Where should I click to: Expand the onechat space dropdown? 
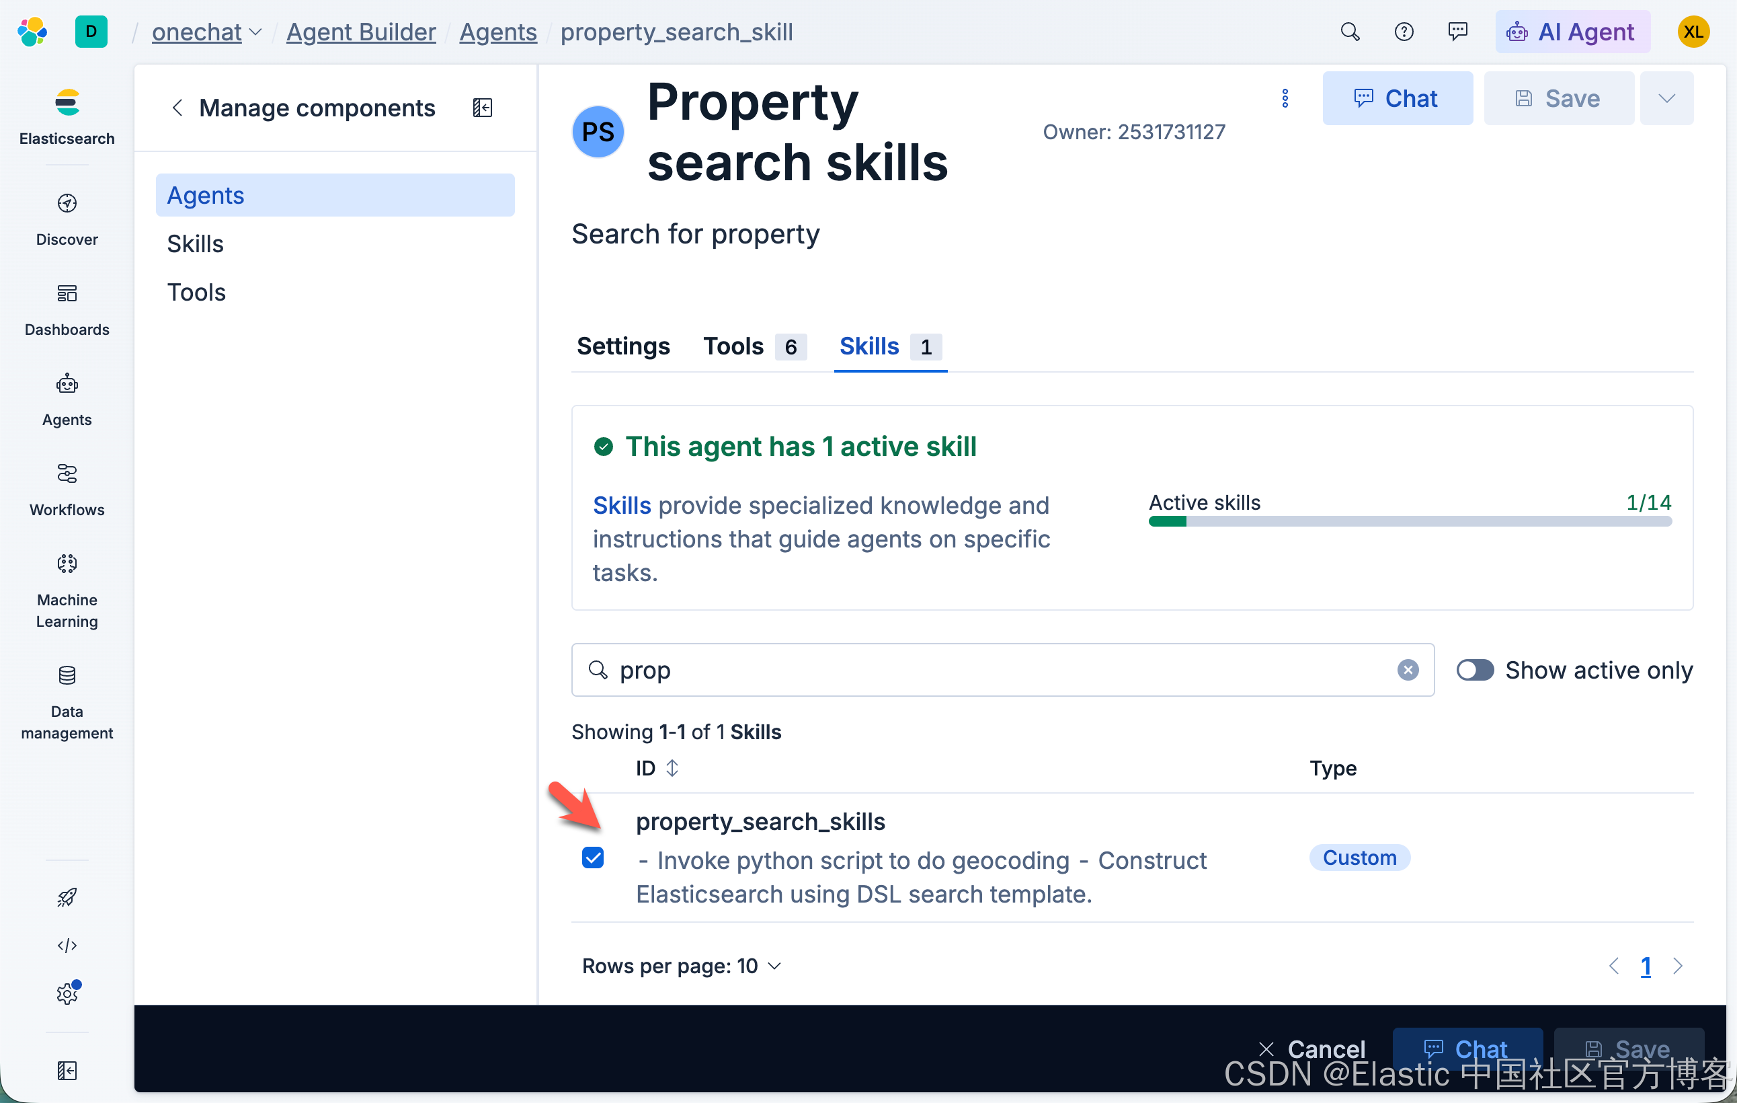tap(206, 32)
